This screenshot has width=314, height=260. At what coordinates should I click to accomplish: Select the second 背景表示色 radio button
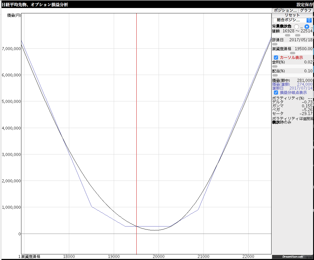307,27
